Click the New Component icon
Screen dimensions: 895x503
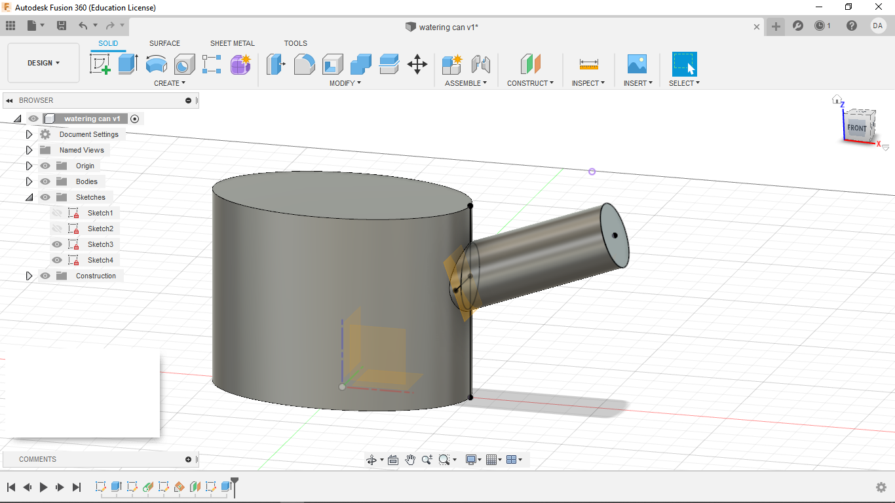452,64
